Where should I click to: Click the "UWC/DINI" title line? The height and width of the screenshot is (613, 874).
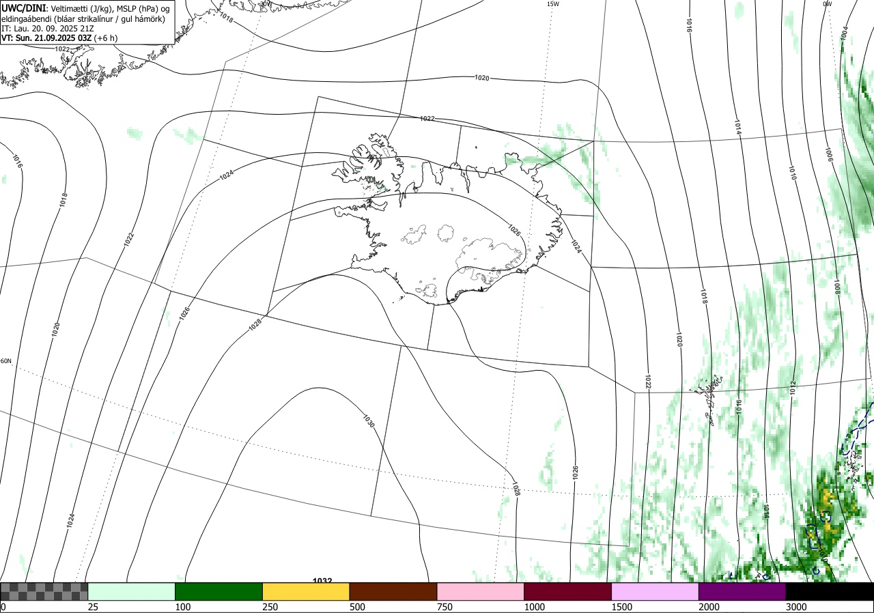click(x=85, y=8)
